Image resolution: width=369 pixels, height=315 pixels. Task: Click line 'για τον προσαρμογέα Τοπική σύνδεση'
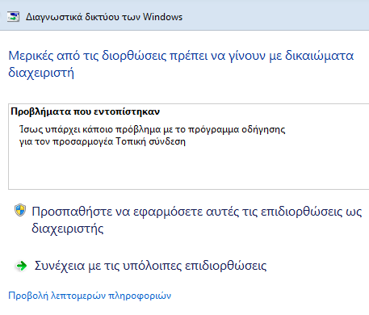coord(103,141)
